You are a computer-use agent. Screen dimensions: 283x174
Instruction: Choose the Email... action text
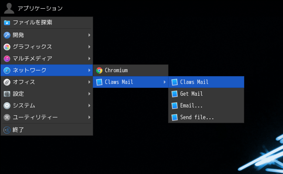click(191, 105)
